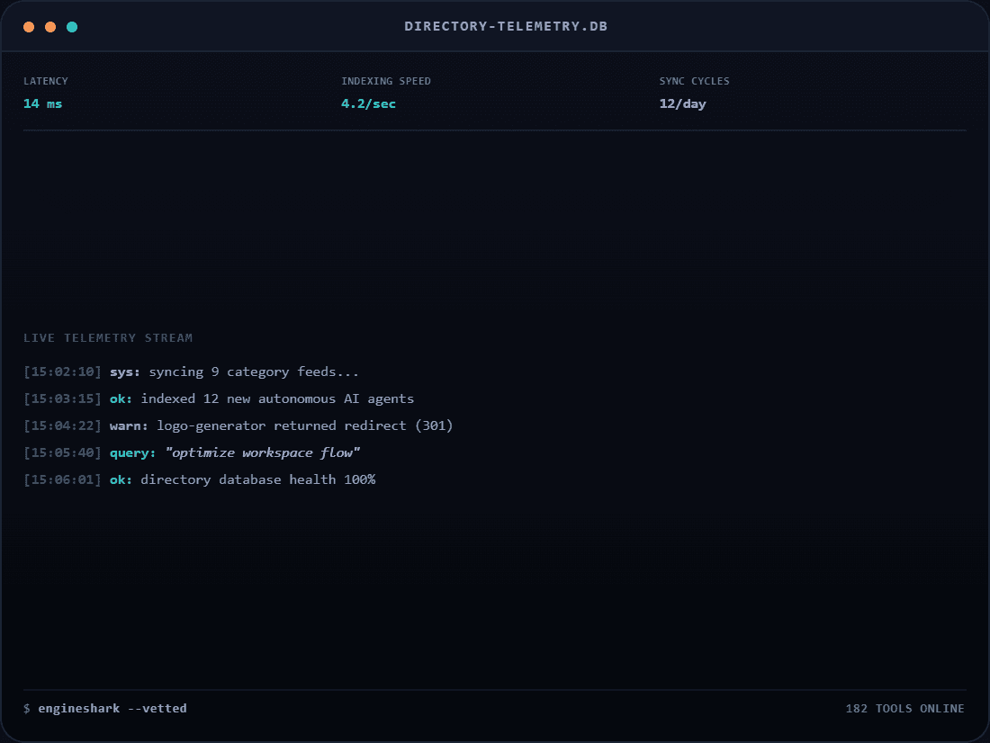Click the 182 TOOLS ONLINE status
The height and width of the screenshot is (743, 990).
[904, 708]
